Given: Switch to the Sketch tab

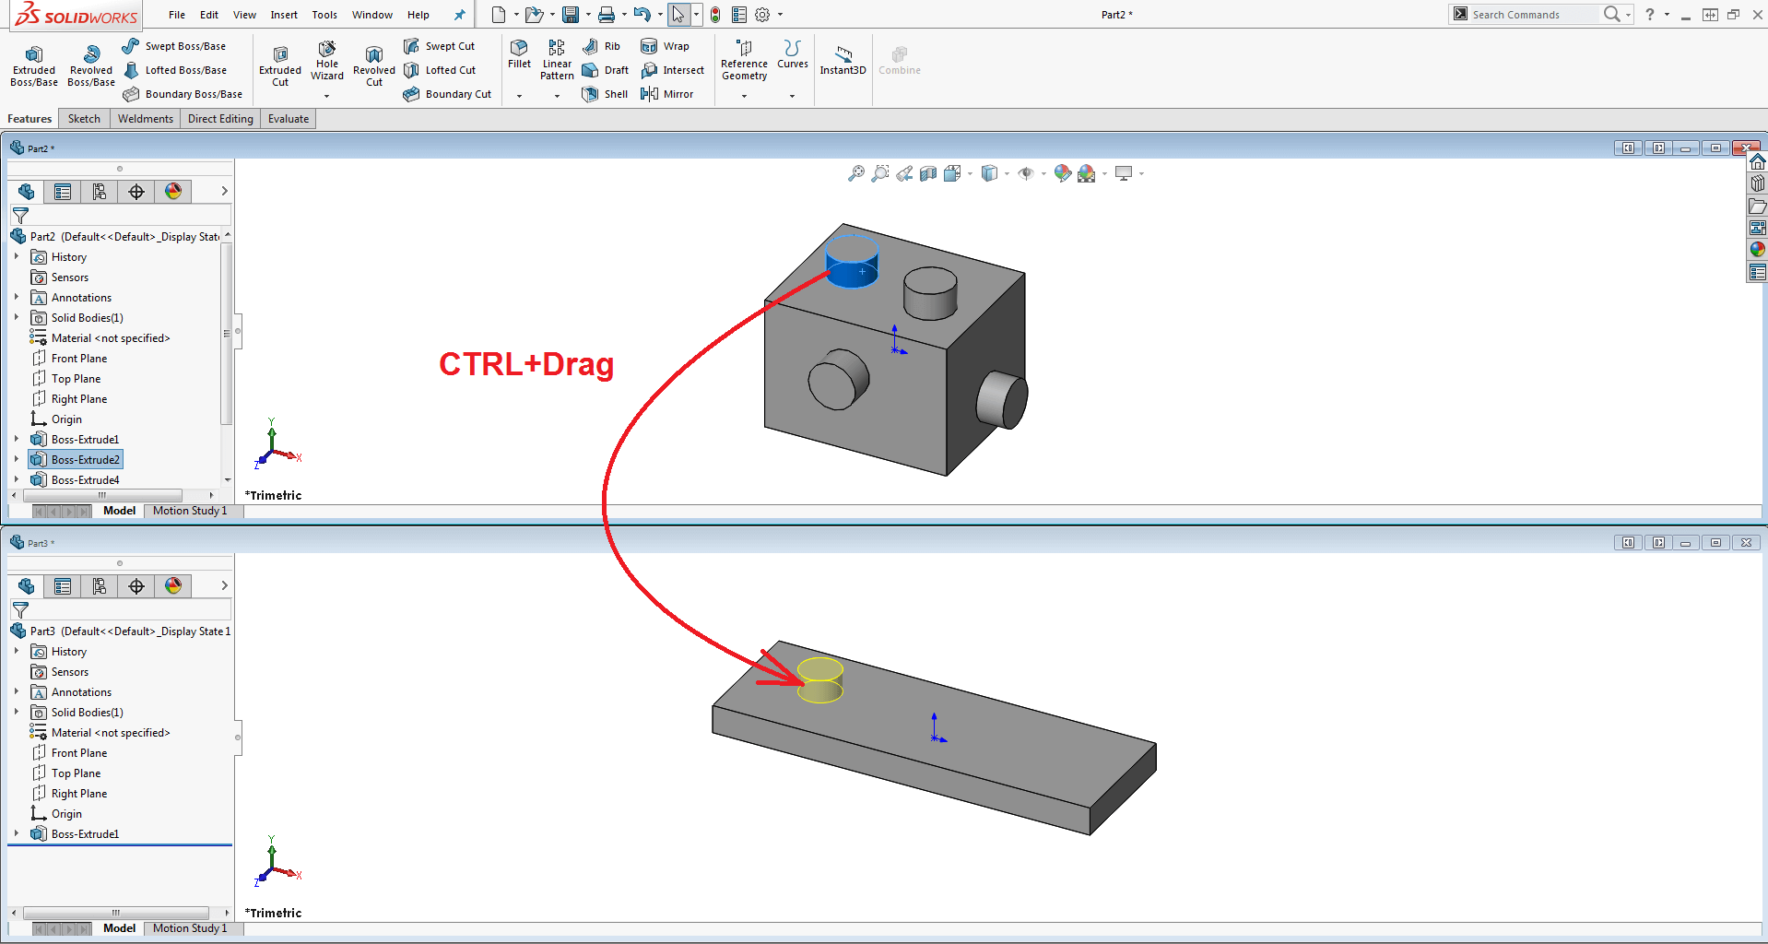Looking at the screenshot, I should click(84, 118).
